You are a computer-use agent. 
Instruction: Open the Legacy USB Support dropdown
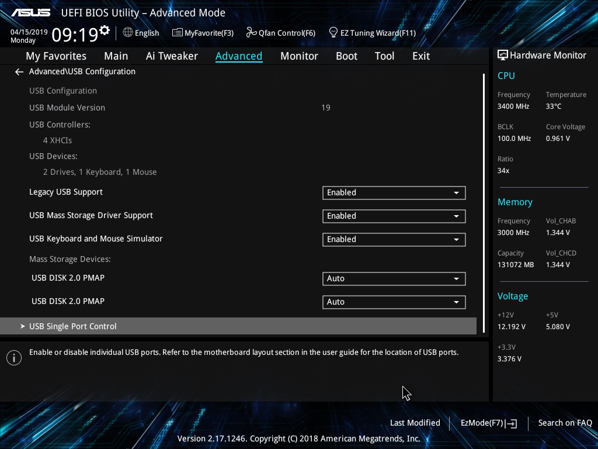[394, 193]
